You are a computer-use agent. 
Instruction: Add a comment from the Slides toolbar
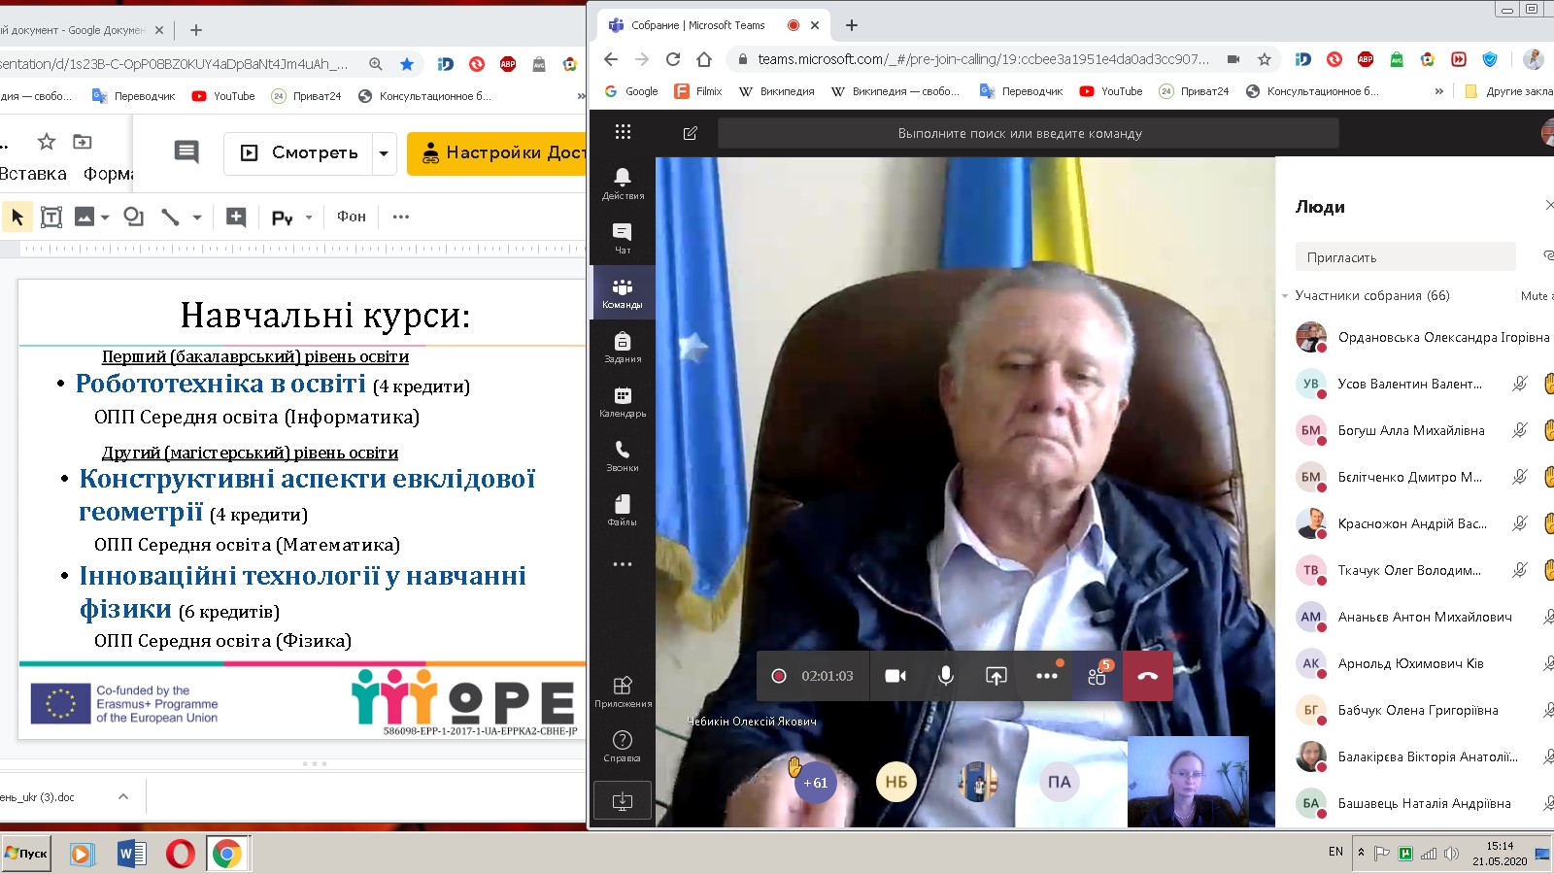(236, 217)
